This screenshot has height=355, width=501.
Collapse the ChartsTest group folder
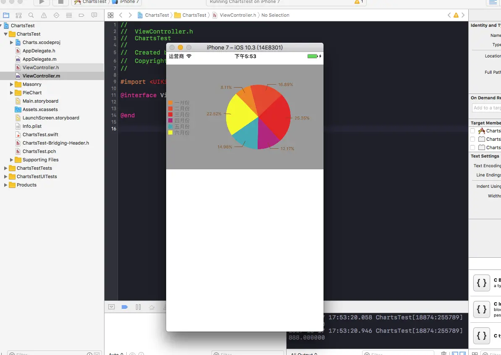point(5,34)
